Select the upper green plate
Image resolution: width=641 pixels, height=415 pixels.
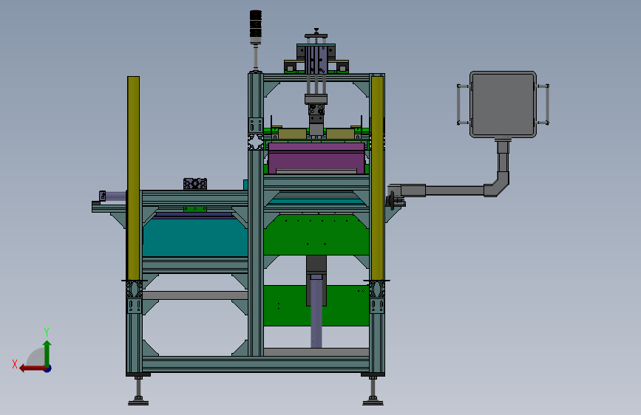pos(316,235)
